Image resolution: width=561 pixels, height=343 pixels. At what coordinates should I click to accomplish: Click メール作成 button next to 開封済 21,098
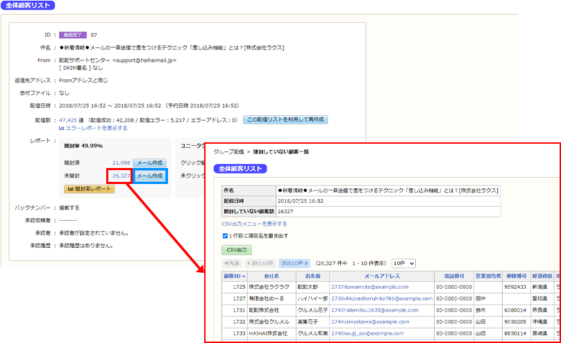149,162
